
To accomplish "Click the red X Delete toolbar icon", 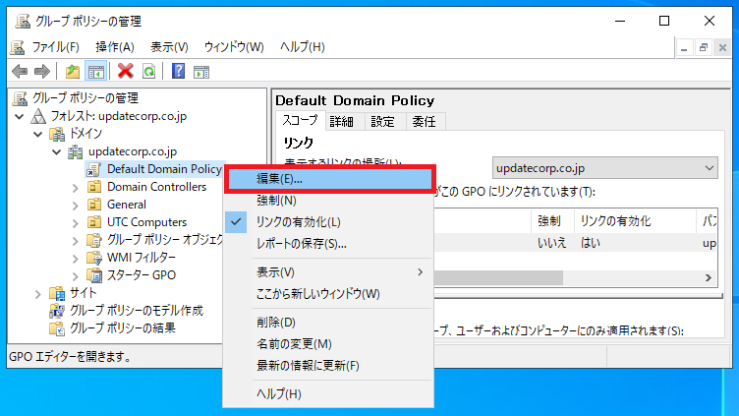I will (x=126, y=71).
